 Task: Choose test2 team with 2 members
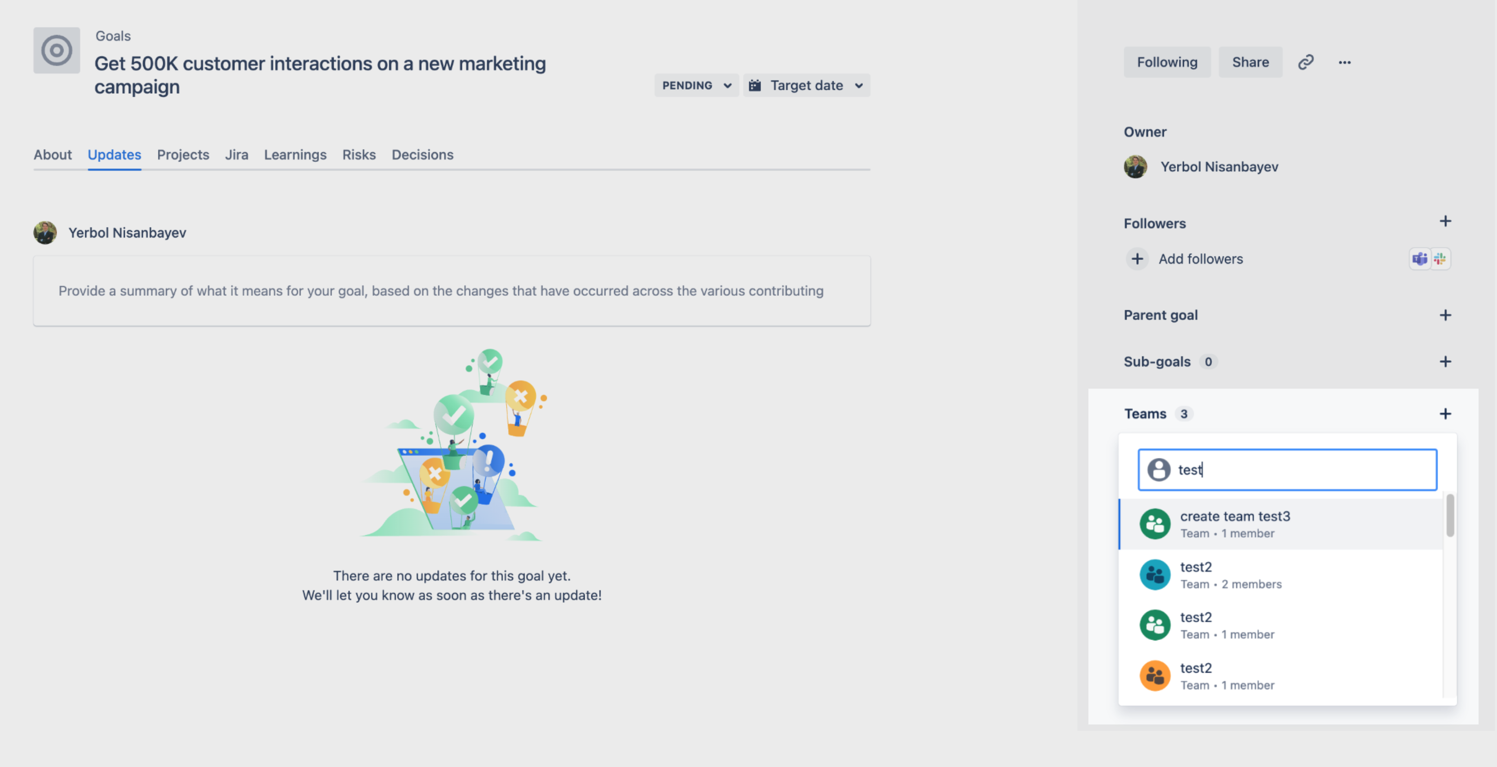pyautogui.click(x=1281, y=575)
